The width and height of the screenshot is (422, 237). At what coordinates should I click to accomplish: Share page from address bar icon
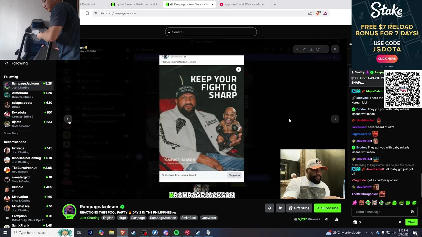pyautogui.click(x=310, y=13)
